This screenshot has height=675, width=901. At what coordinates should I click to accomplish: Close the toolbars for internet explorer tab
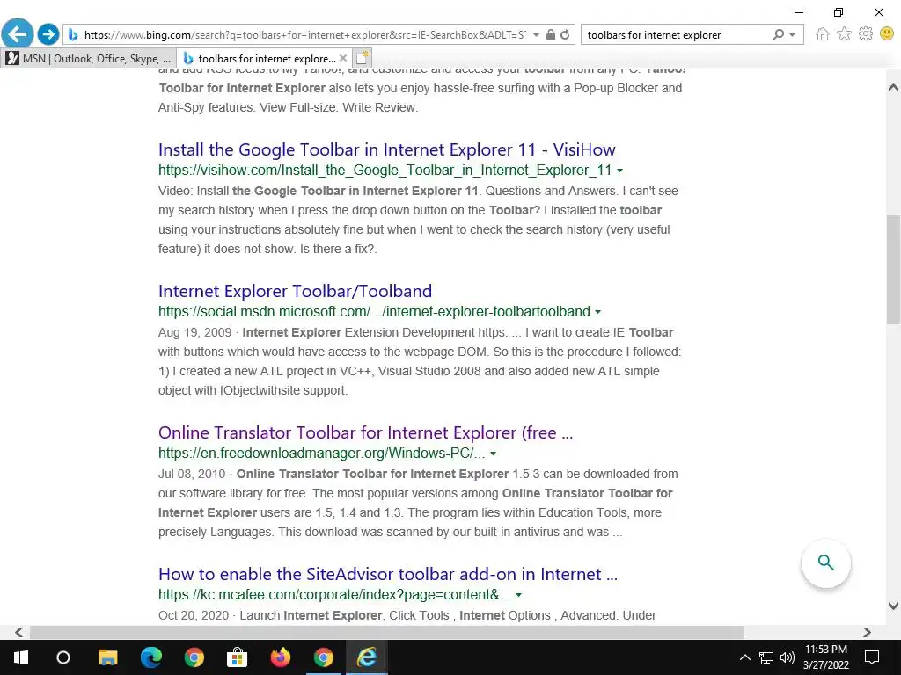point(343,58)
